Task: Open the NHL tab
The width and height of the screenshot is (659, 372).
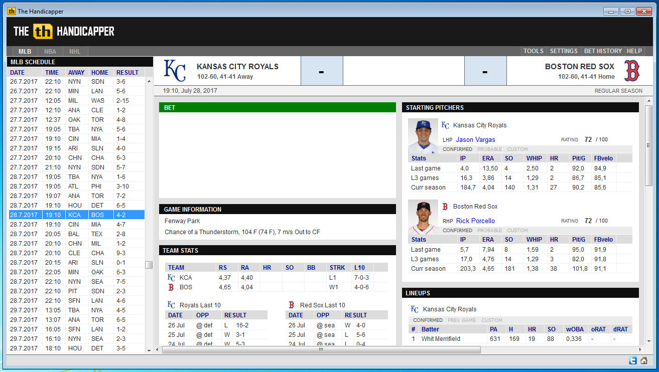Action: tap(75, 51)
